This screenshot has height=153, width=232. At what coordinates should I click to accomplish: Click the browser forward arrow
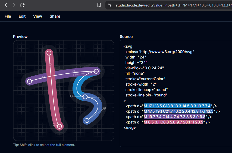[14, 5]
